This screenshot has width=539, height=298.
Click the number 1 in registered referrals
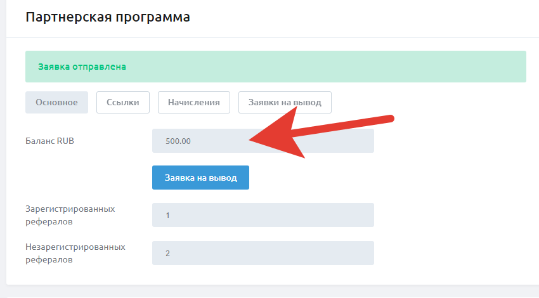click(x=168, y=216)
